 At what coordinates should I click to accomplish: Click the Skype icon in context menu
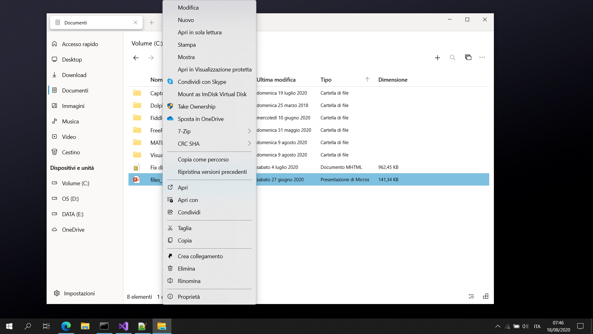(170, 82)
